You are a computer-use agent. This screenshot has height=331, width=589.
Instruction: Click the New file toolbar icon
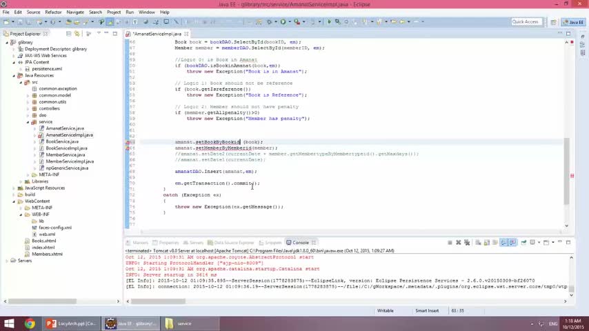click(x=6, y=22)
